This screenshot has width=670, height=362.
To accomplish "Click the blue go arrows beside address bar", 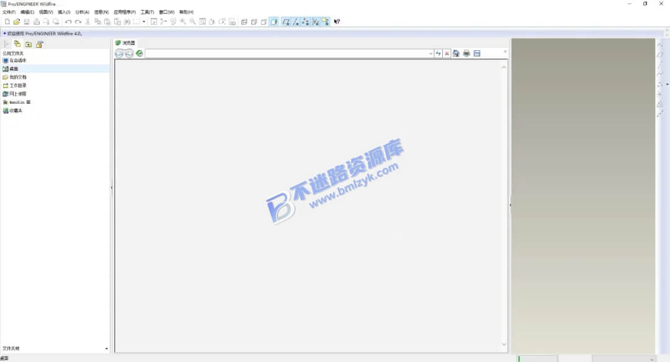I will 438,53.
